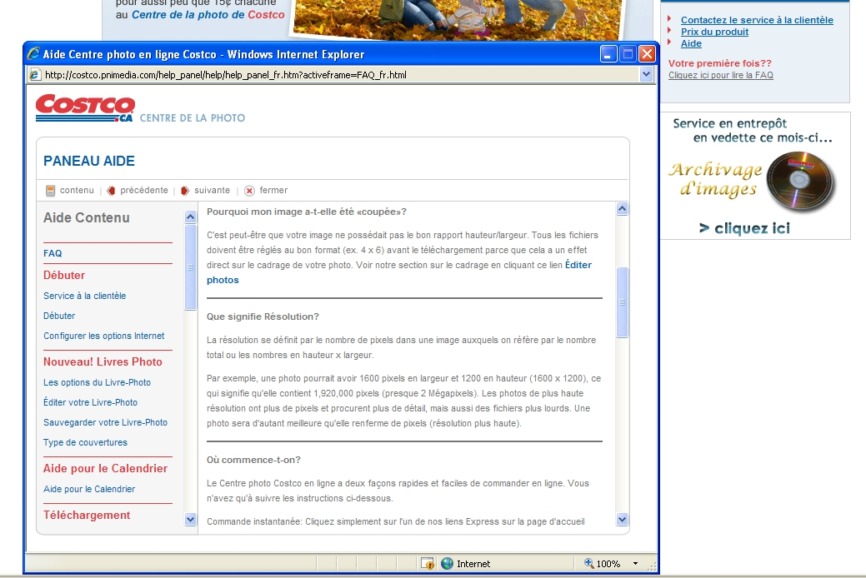Click the 'Aide pour le Calendrier' red heading
The width and height of the screenshot is (866, 578).
pos(105,468)
